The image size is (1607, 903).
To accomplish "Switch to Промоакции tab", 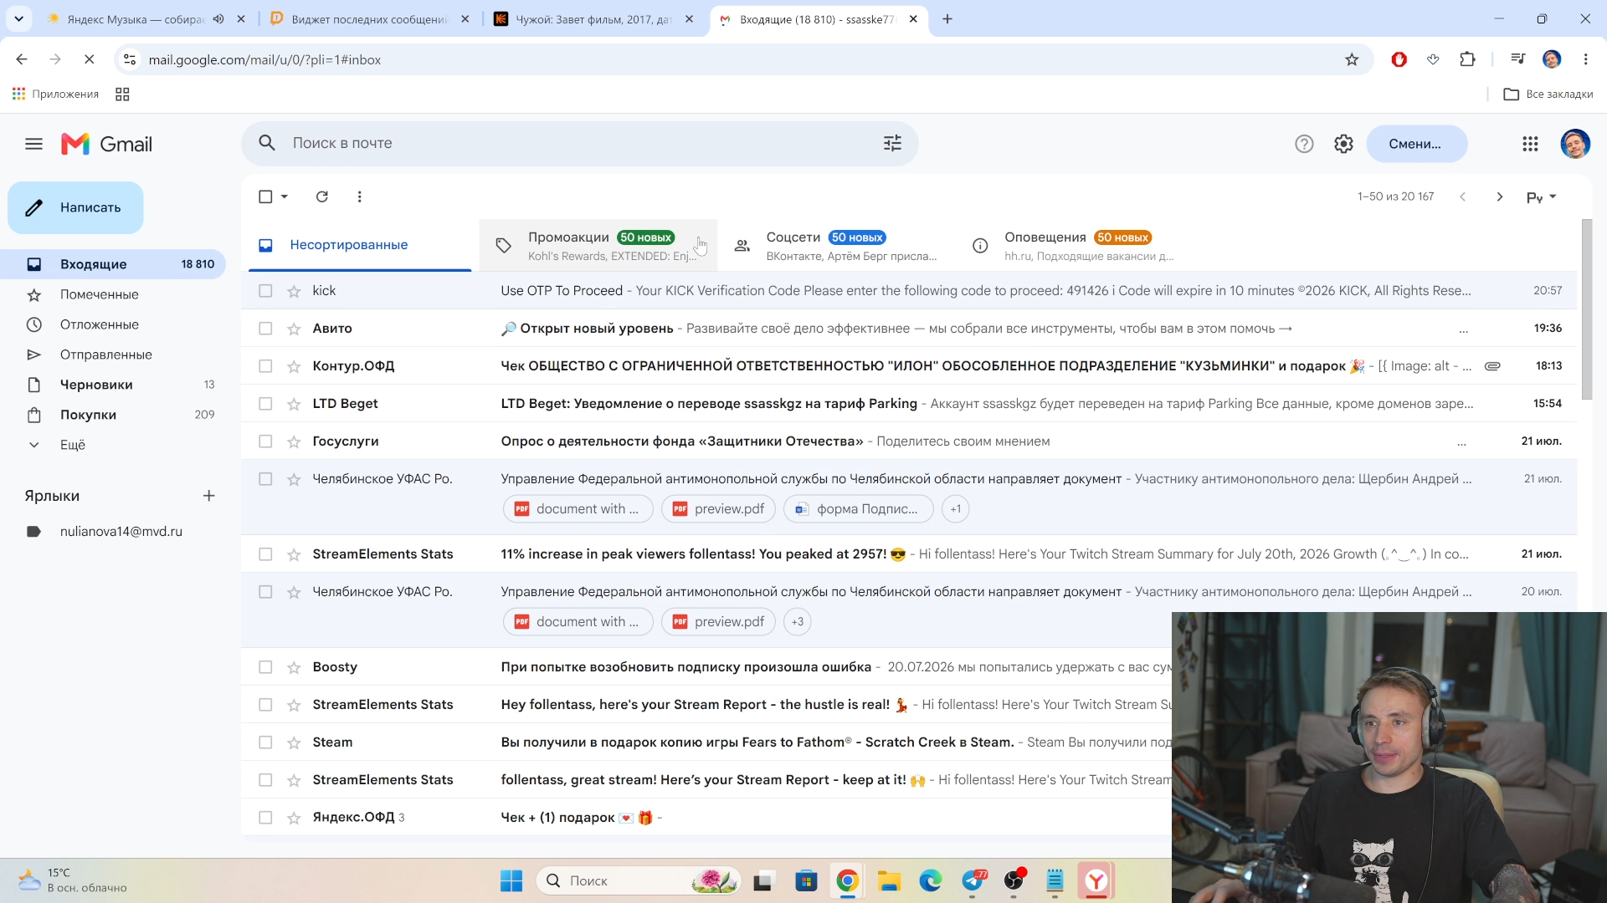I will pyautogui.click(x=598, y=245).
